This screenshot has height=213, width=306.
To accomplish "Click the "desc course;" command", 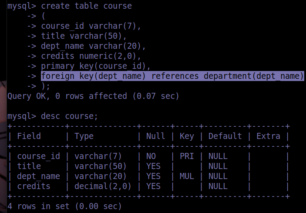I will click(69, 116).
